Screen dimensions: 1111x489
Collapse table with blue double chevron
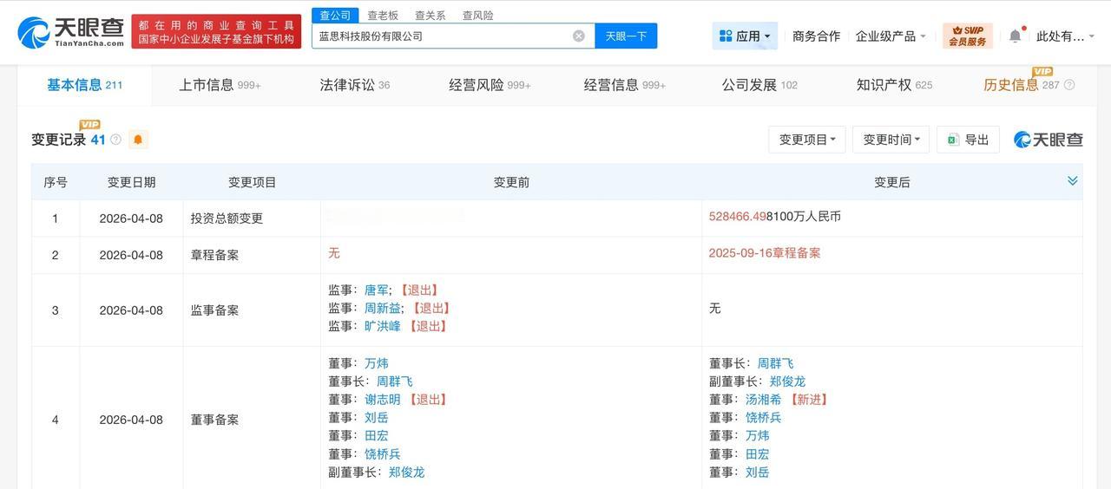tap(1072, 180)
